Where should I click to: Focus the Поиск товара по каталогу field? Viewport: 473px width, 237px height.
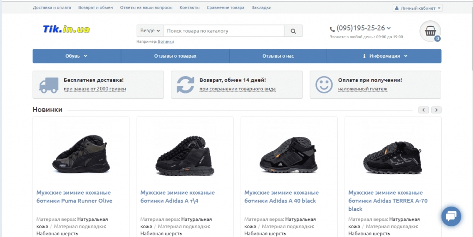(224, 31)
